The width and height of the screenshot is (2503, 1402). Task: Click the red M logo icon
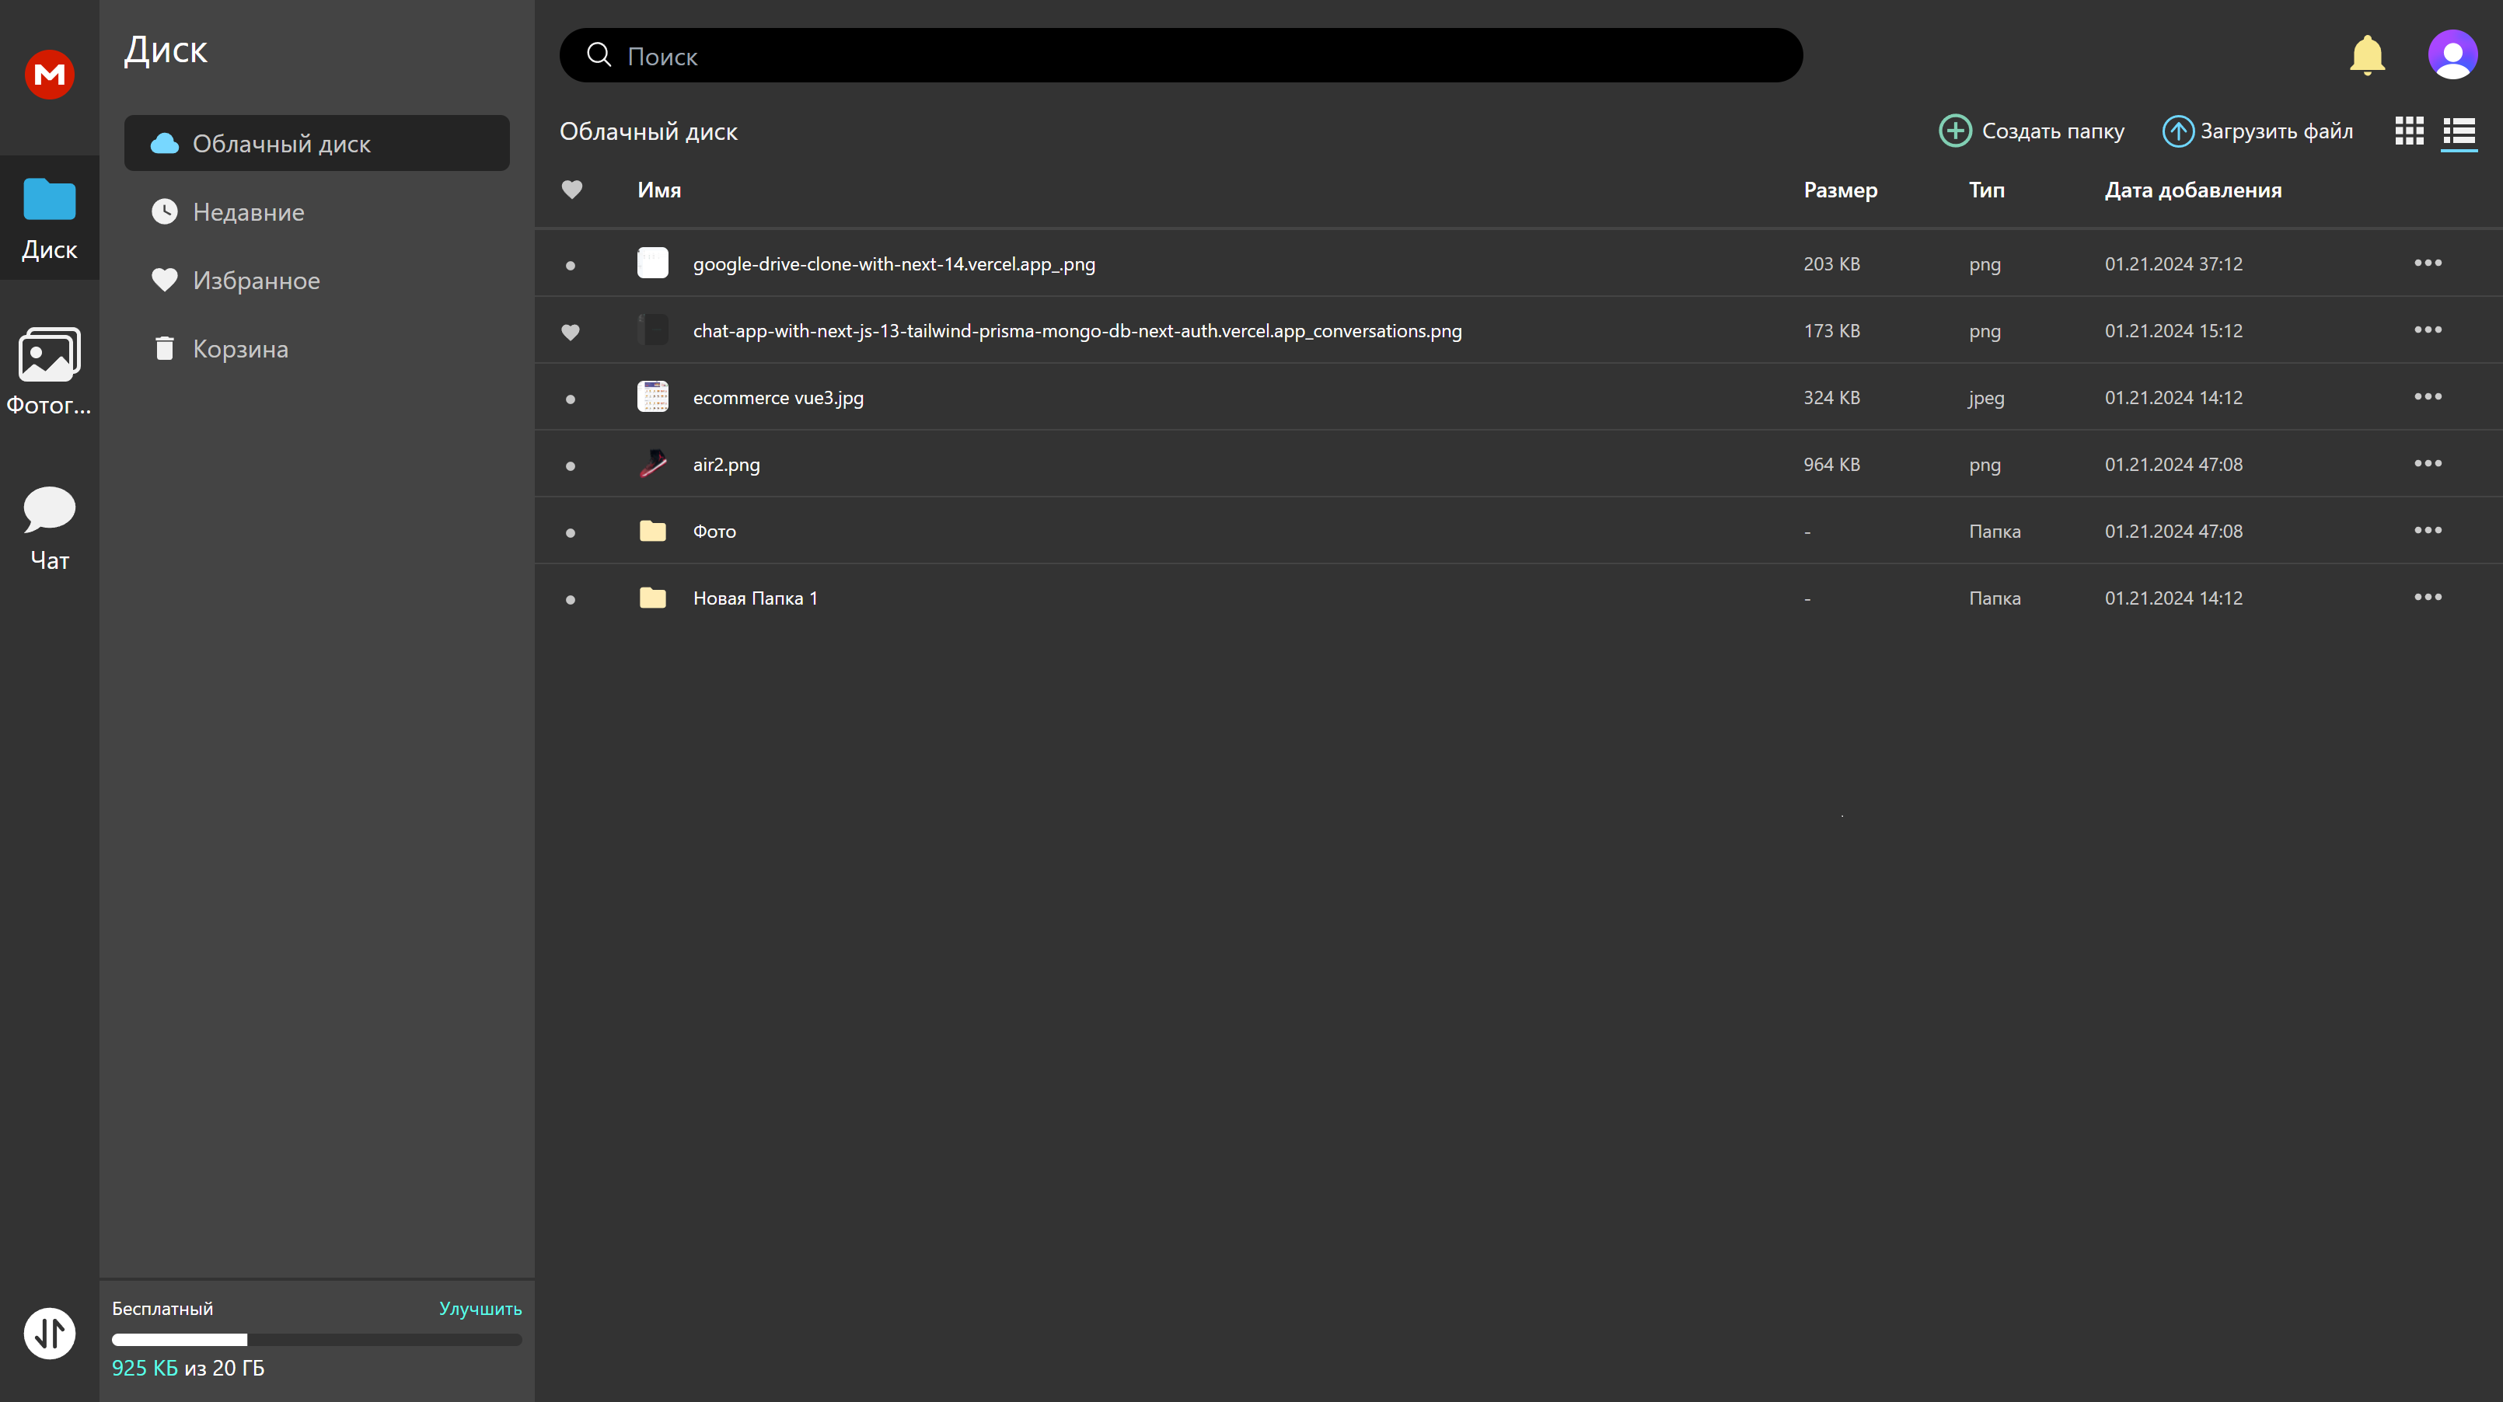pos(50,74)
